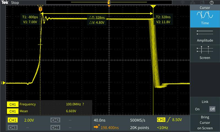Click the Stop acquisition status label
The width and height of the screenshot is (220, 132).
click(15, 3)
